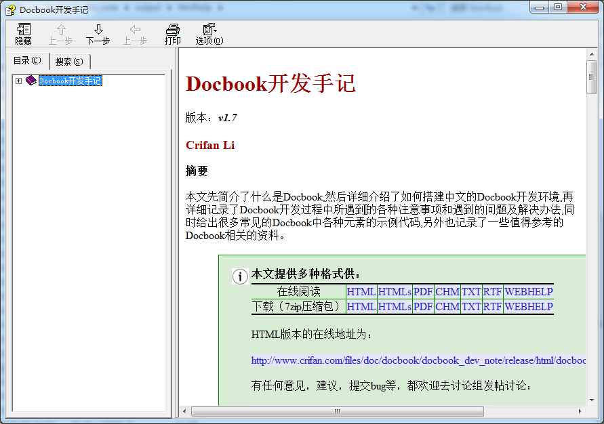This screenshot has height=424, width=604.
Task: Click the 下一步 down-arrow toolbar button
Action: 98,35
